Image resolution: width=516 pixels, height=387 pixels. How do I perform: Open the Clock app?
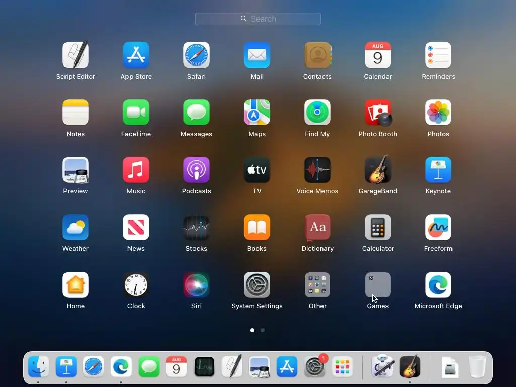[x=136, y=285]
